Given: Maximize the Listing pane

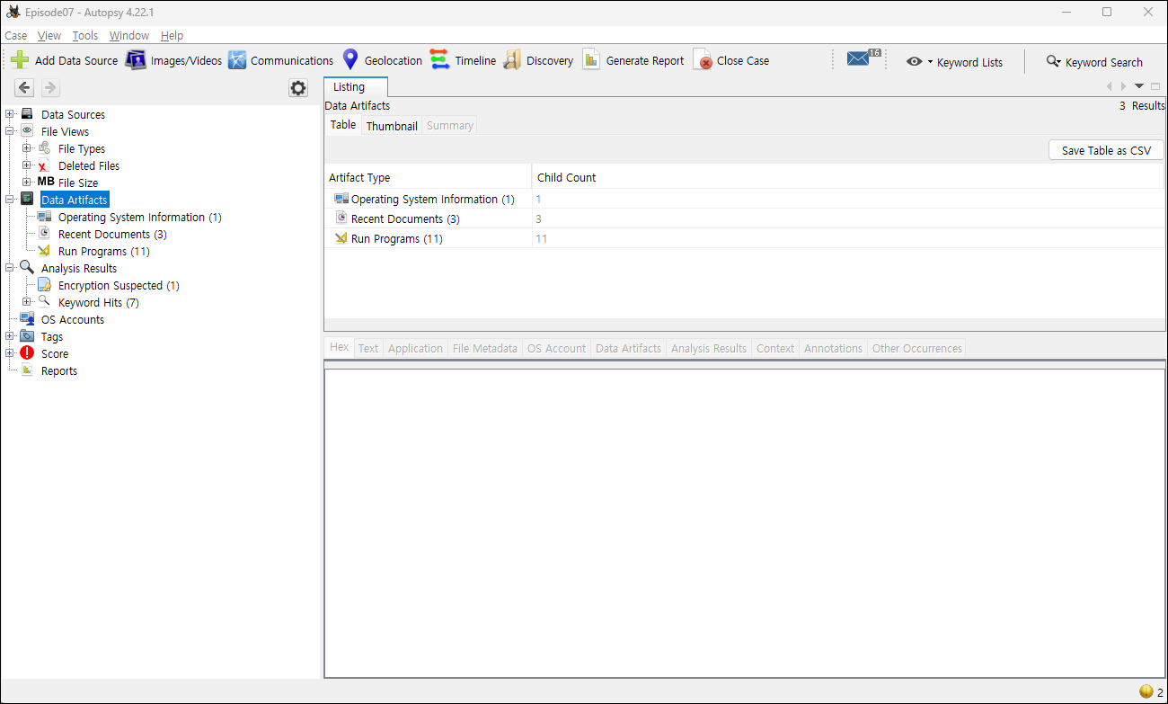Looking at the screenshot, I should [x=1155, y=86].
